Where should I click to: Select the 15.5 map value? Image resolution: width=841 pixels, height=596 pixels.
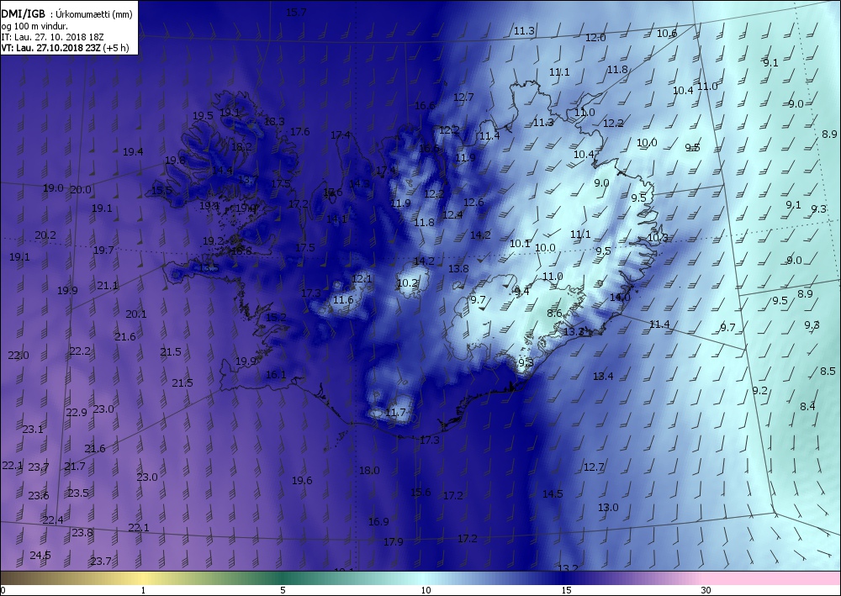[161, 190]
